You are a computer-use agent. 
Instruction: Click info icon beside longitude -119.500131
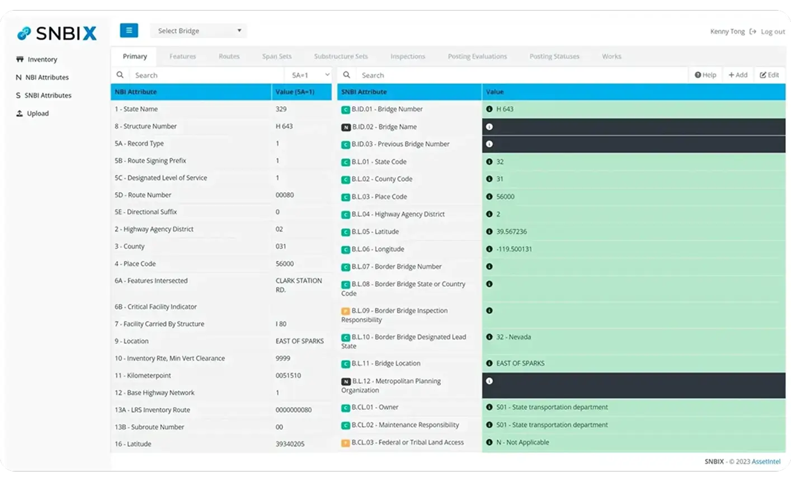(x=489, y=249)
